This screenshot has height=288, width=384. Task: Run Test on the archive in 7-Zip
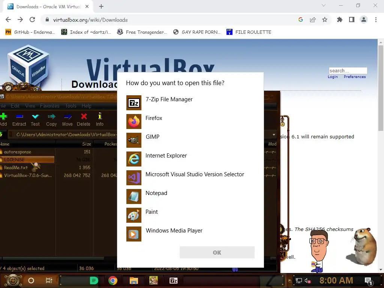point(35,120)
